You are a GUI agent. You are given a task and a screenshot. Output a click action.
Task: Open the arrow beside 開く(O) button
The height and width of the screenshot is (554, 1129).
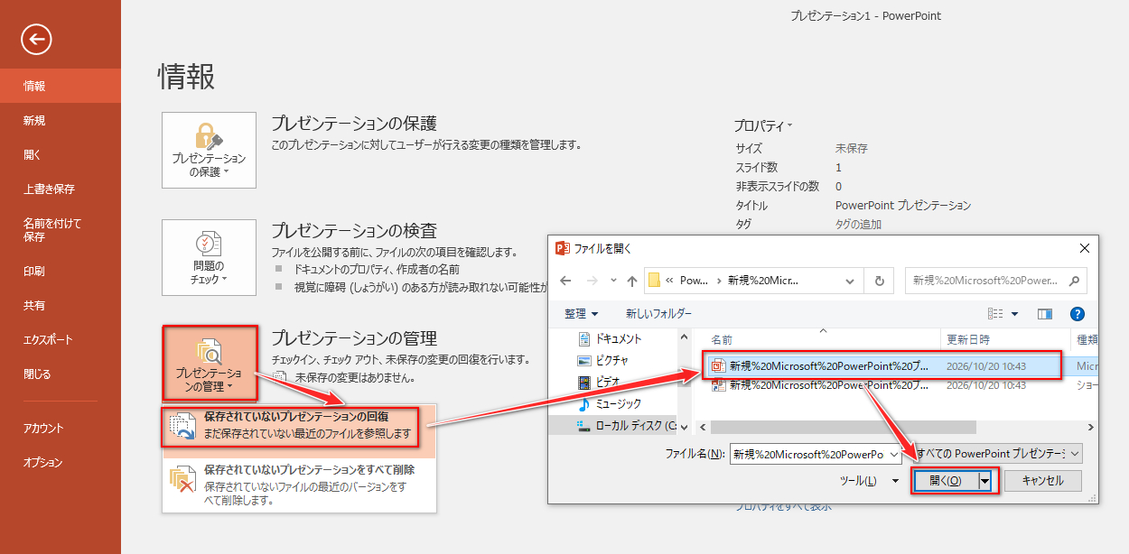point(986,481)
